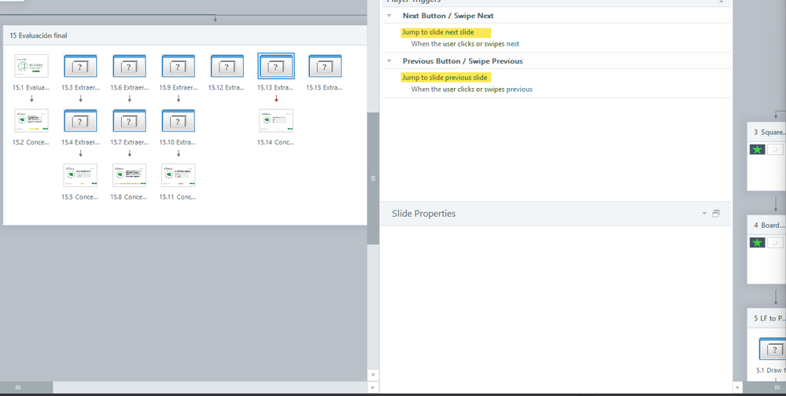The width and height of the screenshot is (786, 396).
Task: Select slide thumbnail 15.8 Conce...
Action: tap(129, 175)
